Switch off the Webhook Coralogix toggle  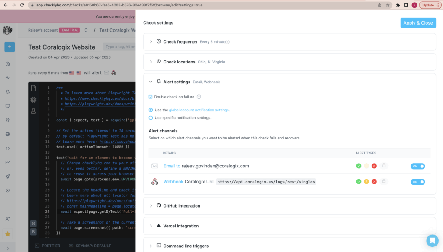tap(417, 182)
